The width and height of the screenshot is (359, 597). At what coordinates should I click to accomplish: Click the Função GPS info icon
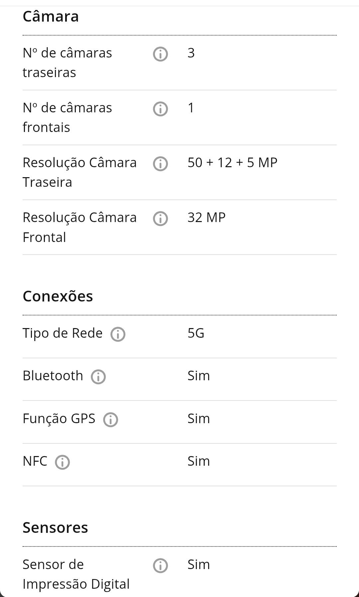110,419
